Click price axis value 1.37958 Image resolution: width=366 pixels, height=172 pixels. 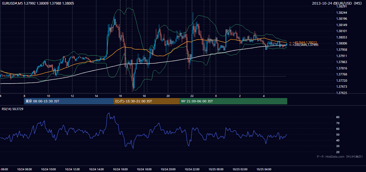341,50
